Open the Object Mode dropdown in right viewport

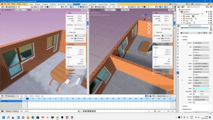[x=101, y=7]
